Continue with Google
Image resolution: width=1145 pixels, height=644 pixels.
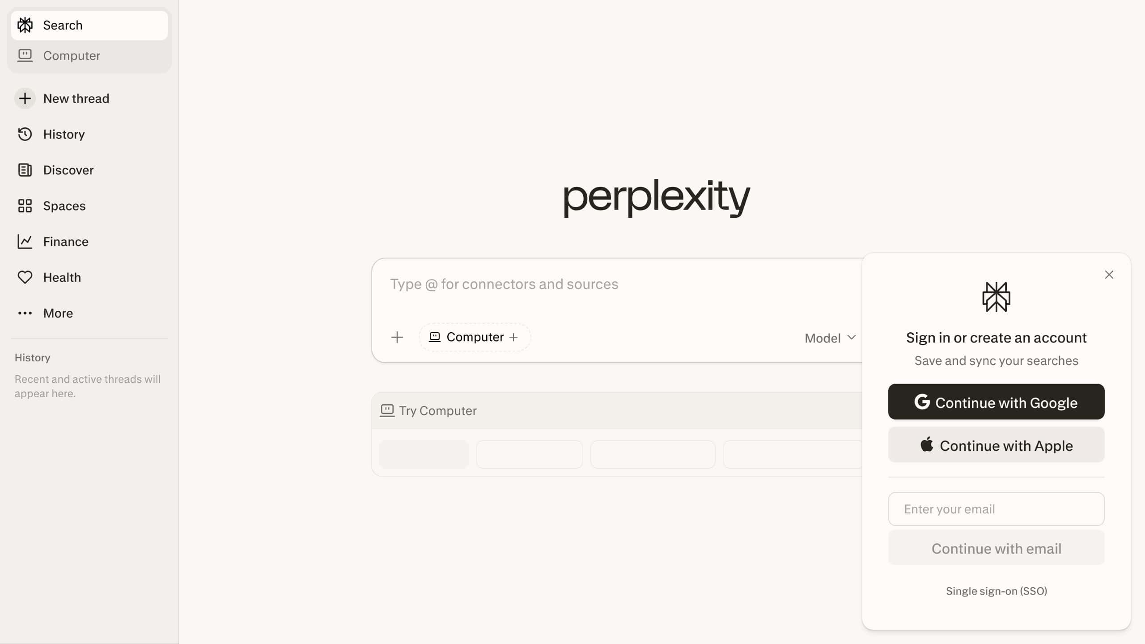click(x=996, y=402)
